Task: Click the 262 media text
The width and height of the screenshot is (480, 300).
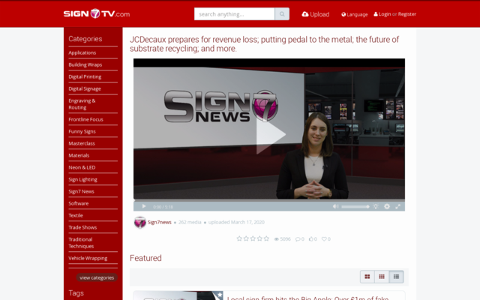Action: 190,222
